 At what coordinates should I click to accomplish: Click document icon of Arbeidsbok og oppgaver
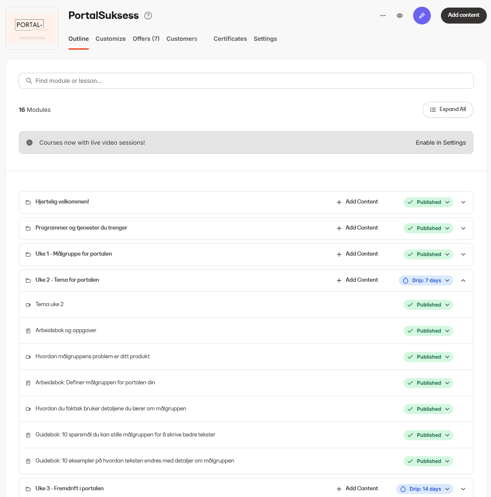28,331
